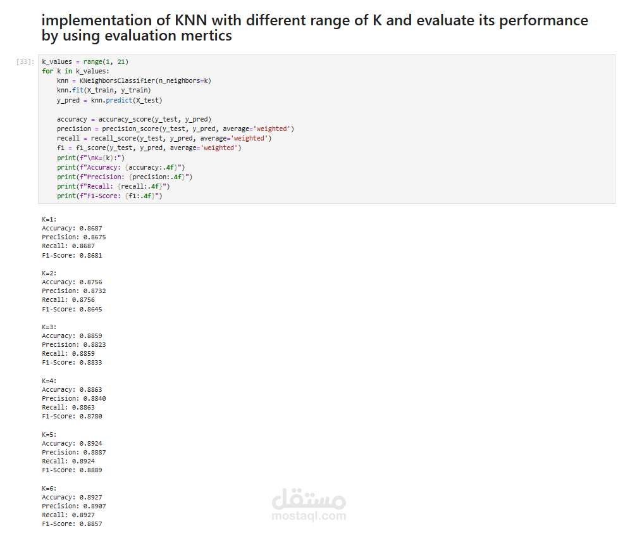Image resolution: width=618 pixels, height=533 pixels.
Task: Click the accuracy_score assignment line
Action: [x=134, y=119]
